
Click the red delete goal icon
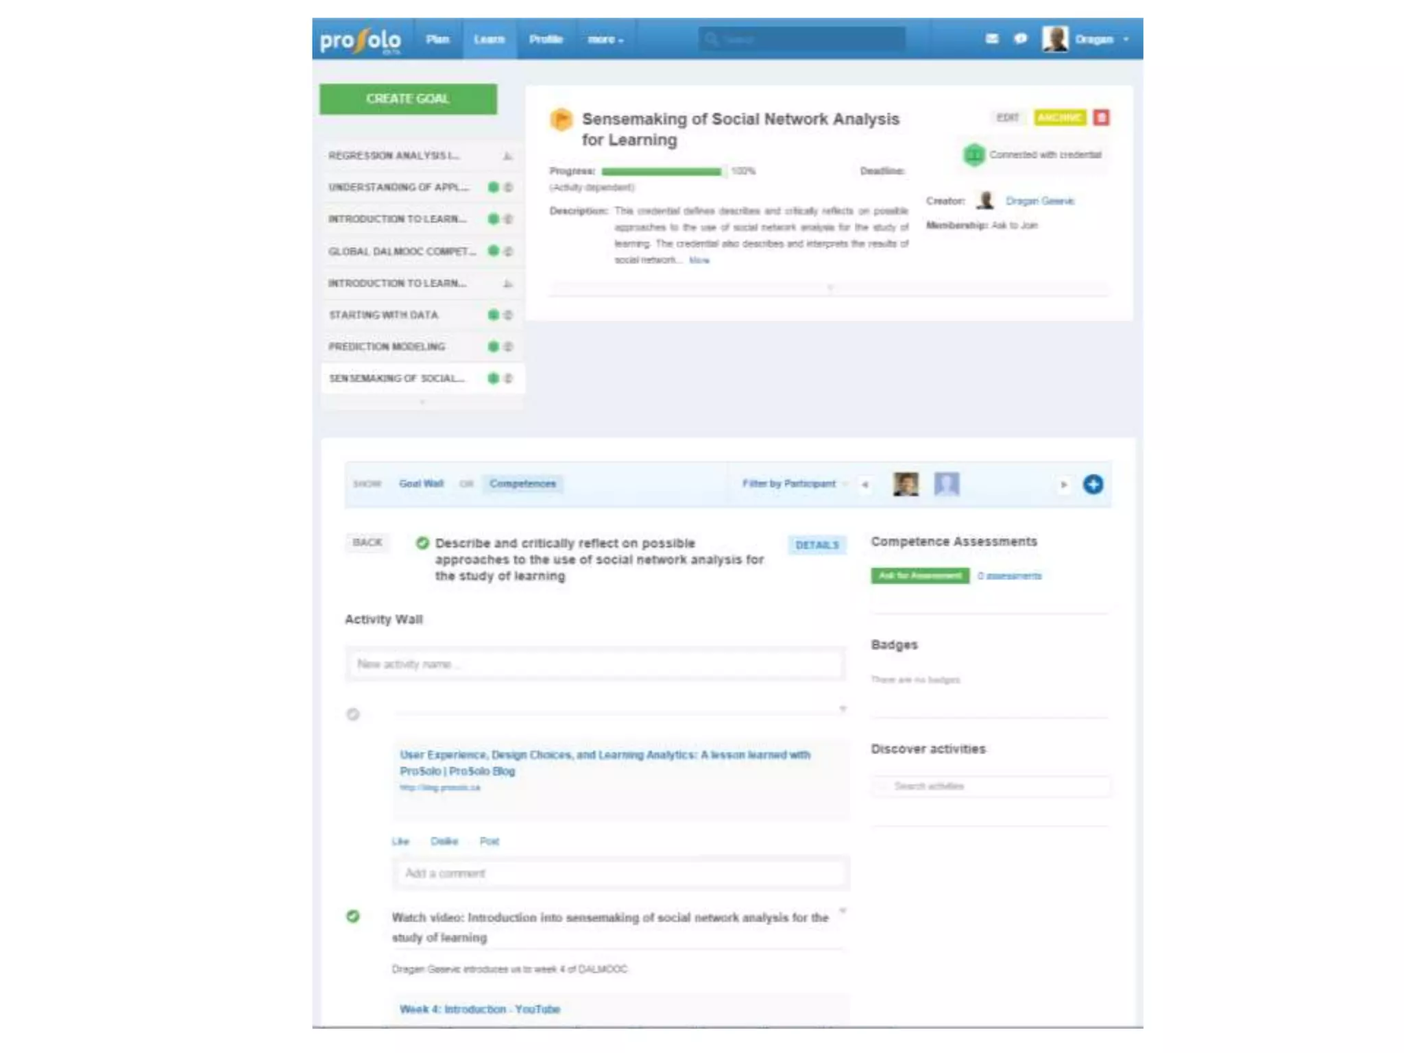[1101, 118]
